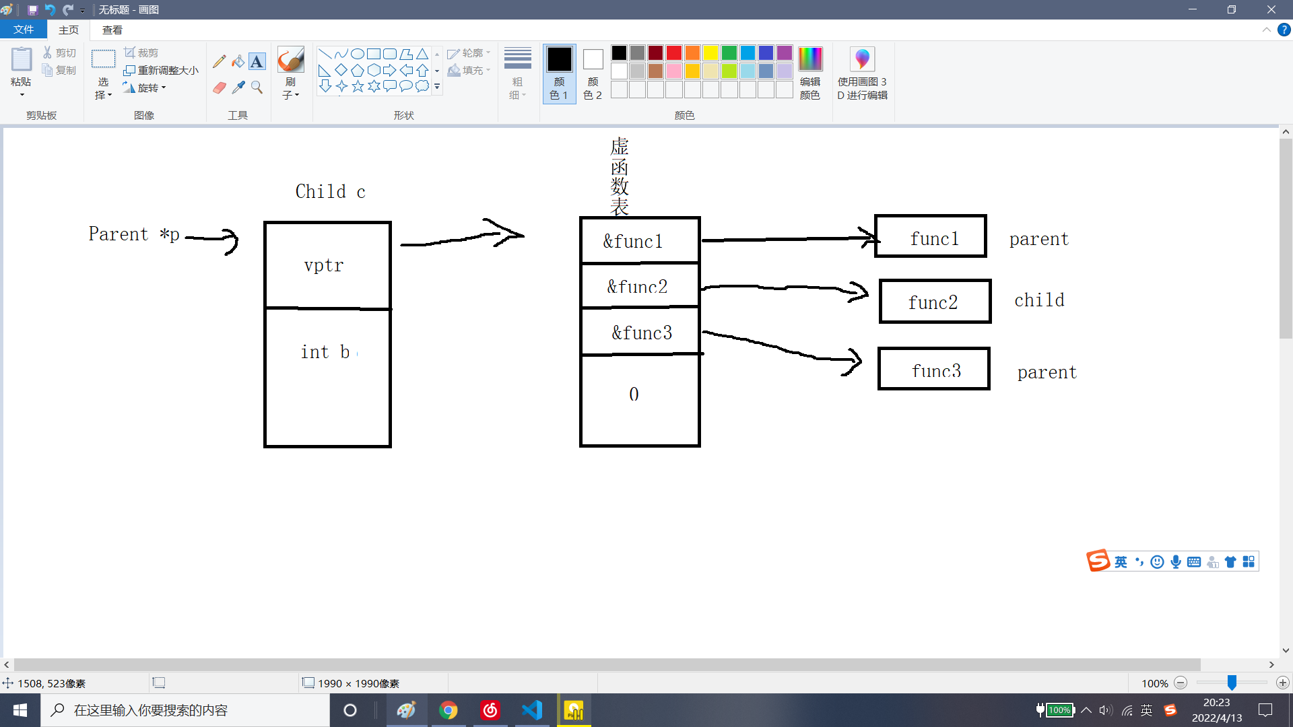Select the Fill with color bucket tool
The width and height of the screenshot is (1293, 727).
238,62
